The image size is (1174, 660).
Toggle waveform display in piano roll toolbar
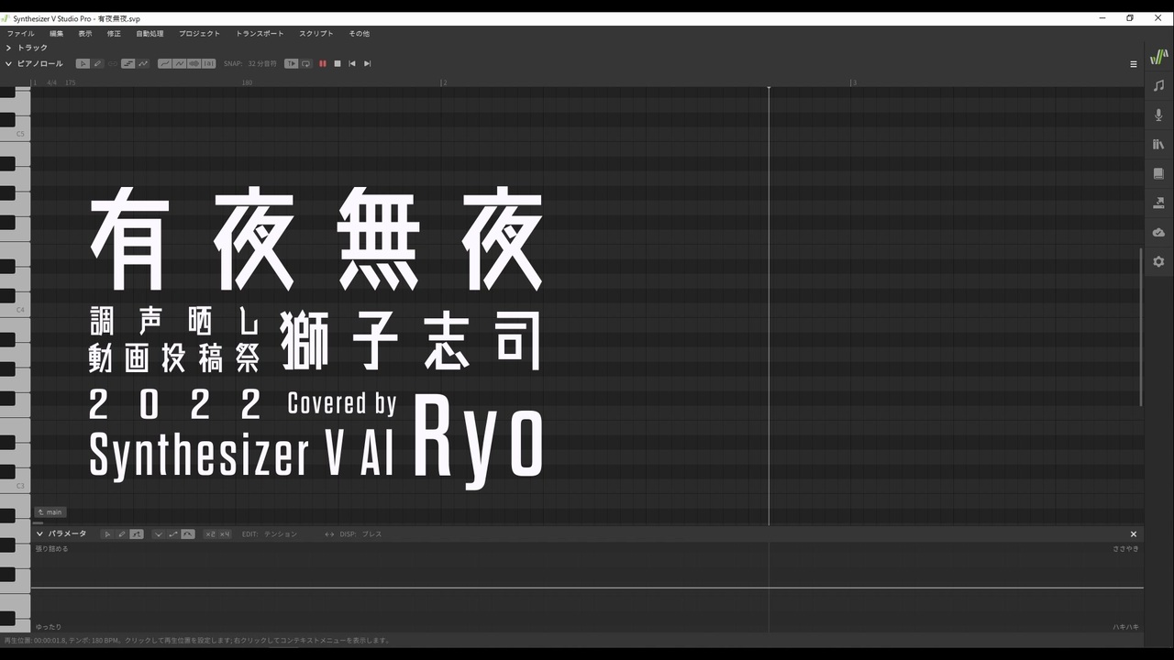click(194, 63)
